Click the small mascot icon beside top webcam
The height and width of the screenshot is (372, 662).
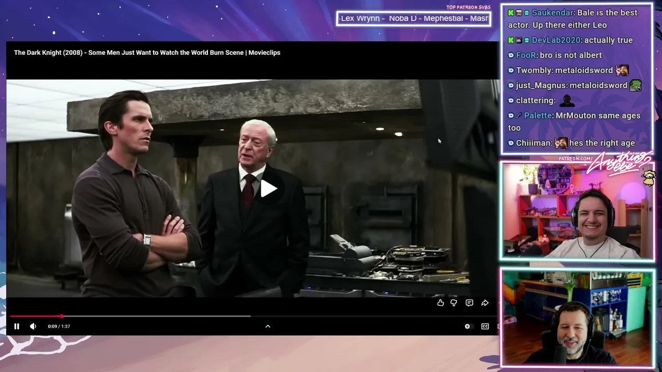(649, 178)
